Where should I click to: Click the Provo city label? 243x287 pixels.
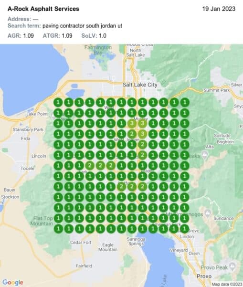coord(204,276)
